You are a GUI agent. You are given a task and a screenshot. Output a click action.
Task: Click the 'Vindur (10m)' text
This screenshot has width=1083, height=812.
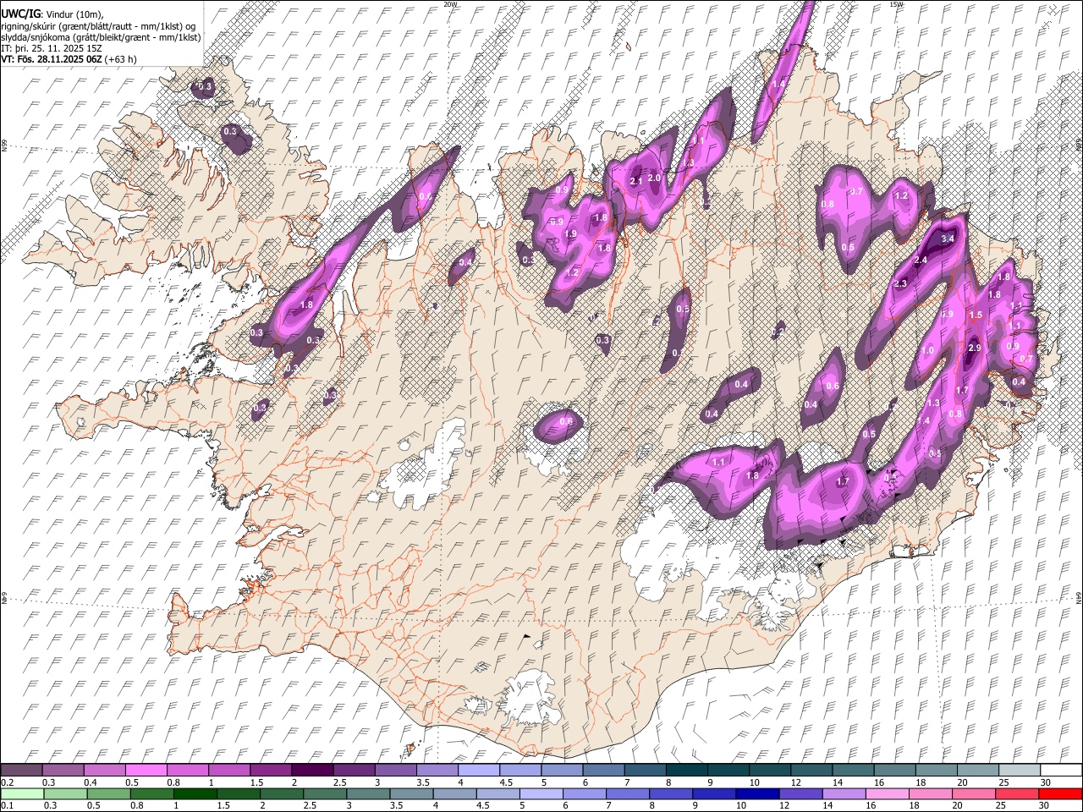[x=74, y=14]
